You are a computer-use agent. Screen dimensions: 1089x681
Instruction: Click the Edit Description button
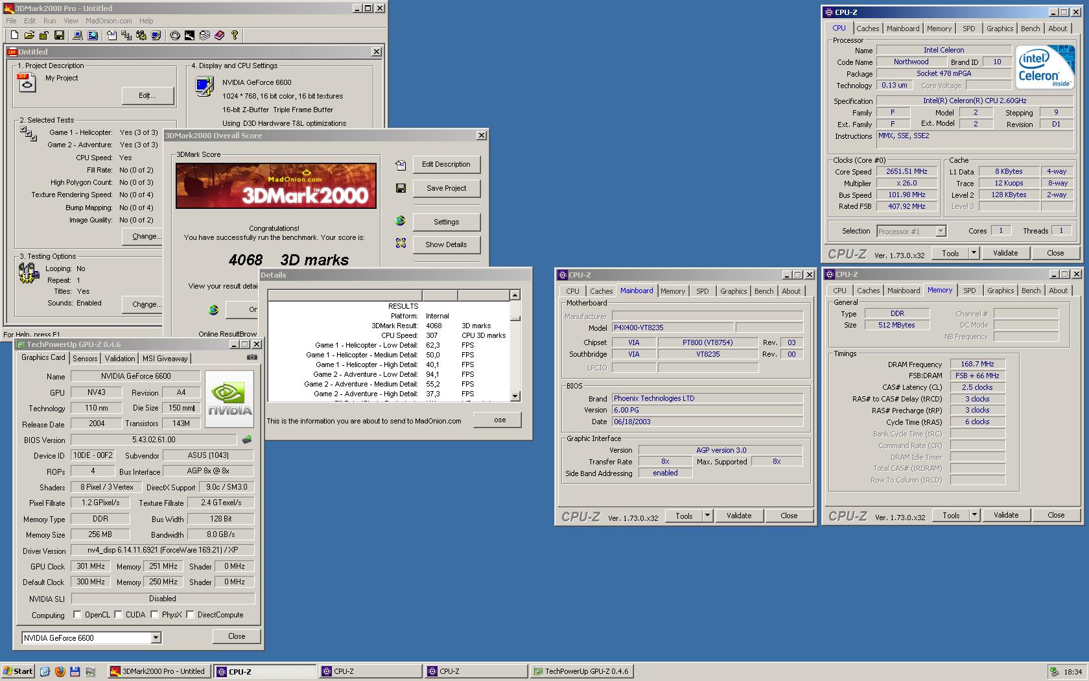tap(446, 164)
